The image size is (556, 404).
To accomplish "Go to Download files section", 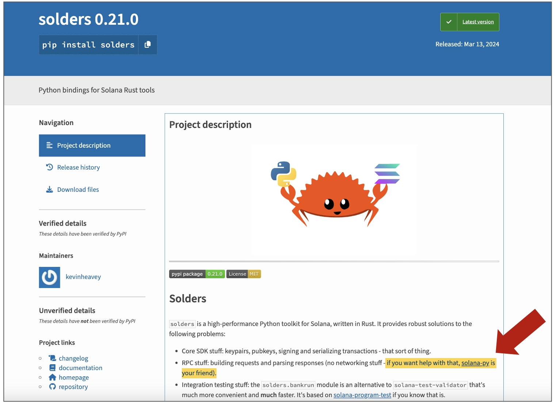I will click(78, 190).
